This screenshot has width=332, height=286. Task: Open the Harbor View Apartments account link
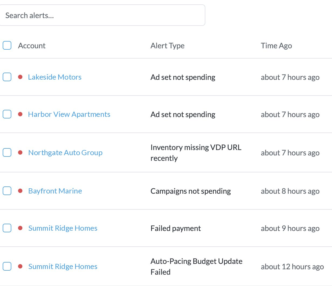[x=69, y=114]
